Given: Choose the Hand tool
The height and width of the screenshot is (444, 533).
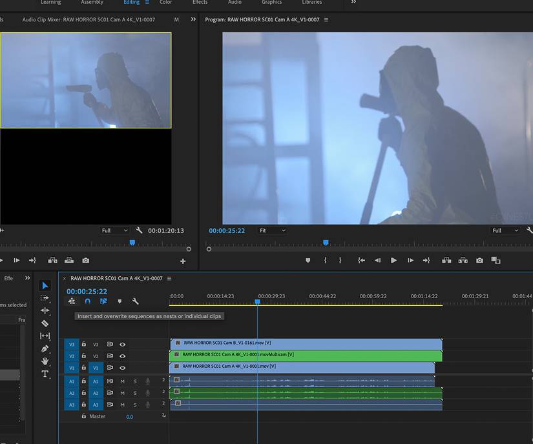Looking at the screenshot, I should [x=45, y=361].
